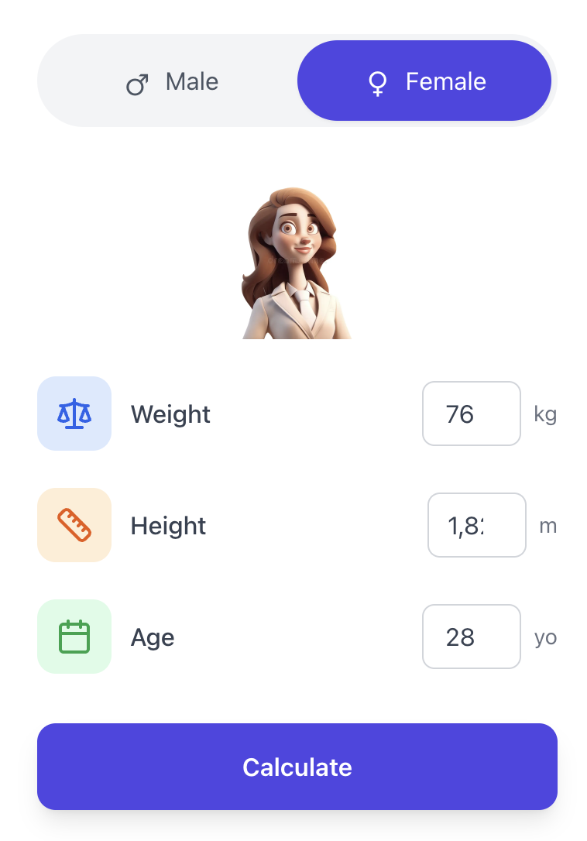Select the Female gender option
The image size is (587, 841).
click(x=424, y=81)
